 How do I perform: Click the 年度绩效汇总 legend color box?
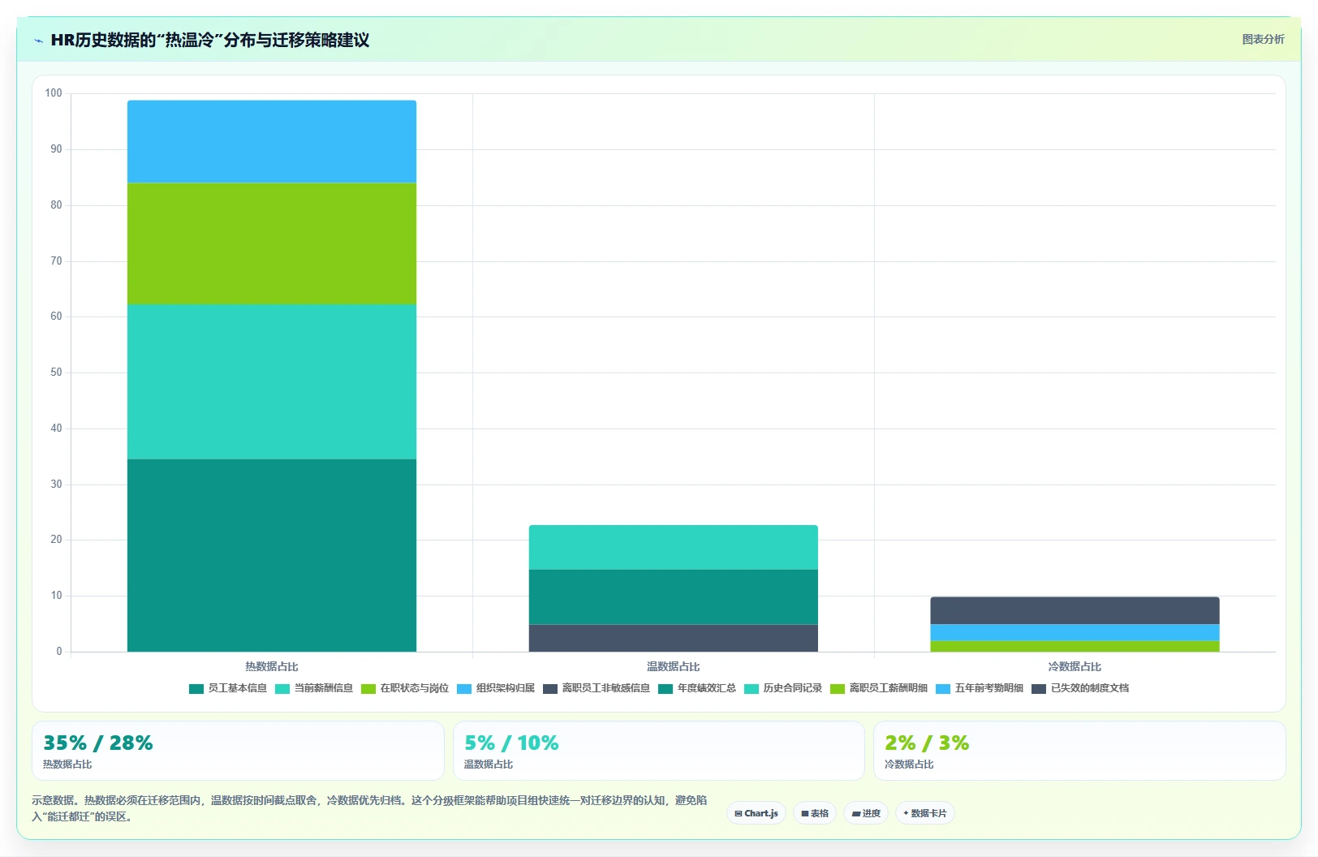(x=665, y=689)
